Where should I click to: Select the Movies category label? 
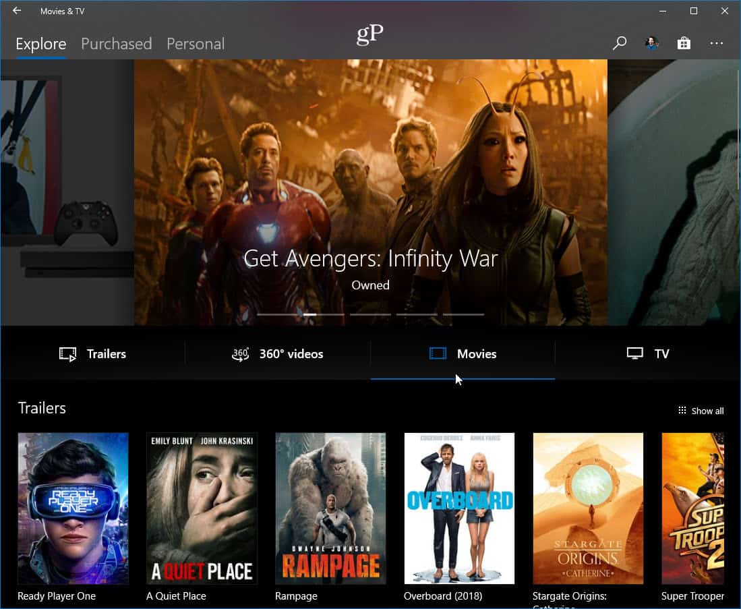coord(477,353)
